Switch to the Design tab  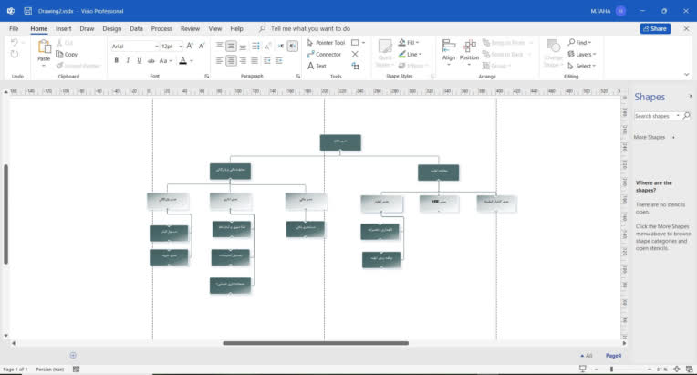coord(112,28)
